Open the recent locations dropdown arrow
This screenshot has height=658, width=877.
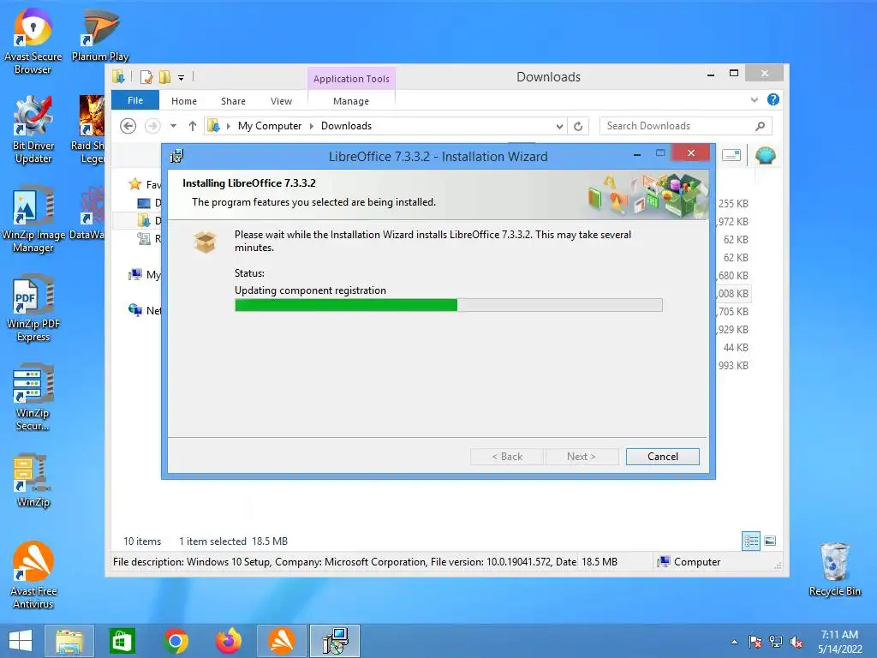pyautogui.click(x=173, y=126)
